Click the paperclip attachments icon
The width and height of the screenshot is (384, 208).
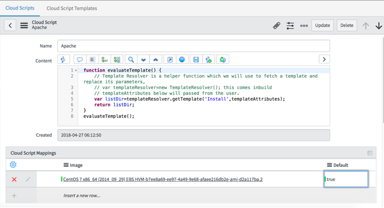click(x=277, y=25)
